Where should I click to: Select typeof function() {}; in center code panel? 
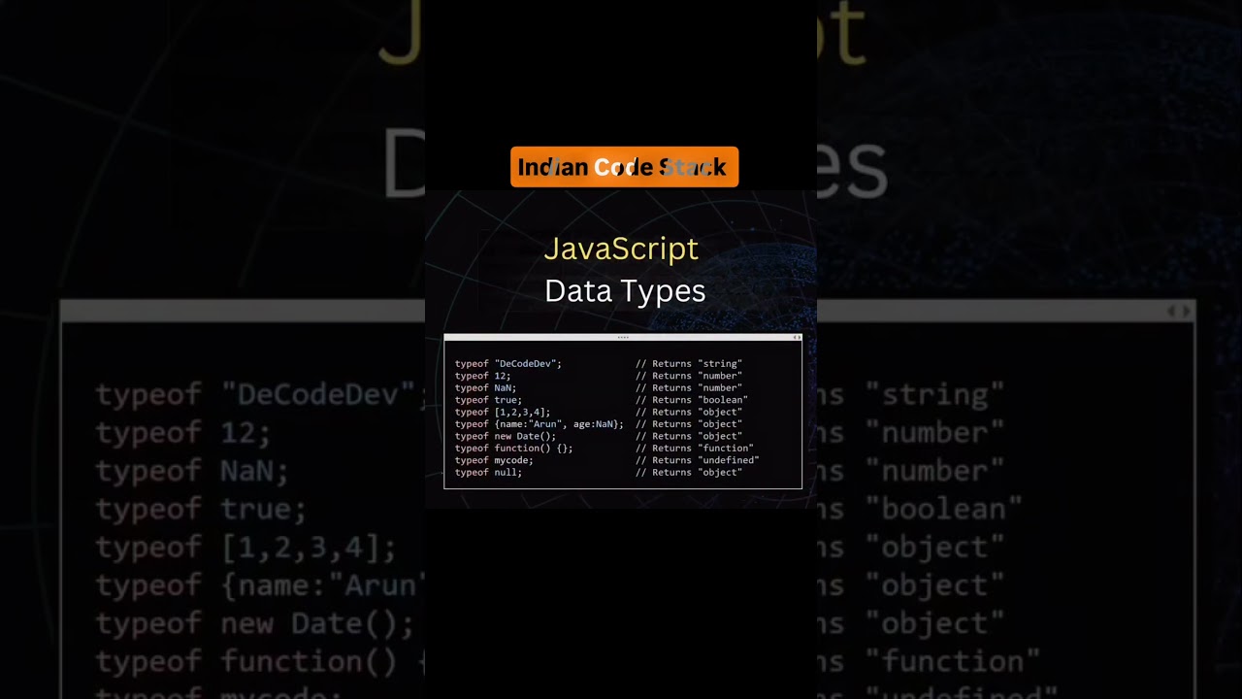(x=514, y=449)
